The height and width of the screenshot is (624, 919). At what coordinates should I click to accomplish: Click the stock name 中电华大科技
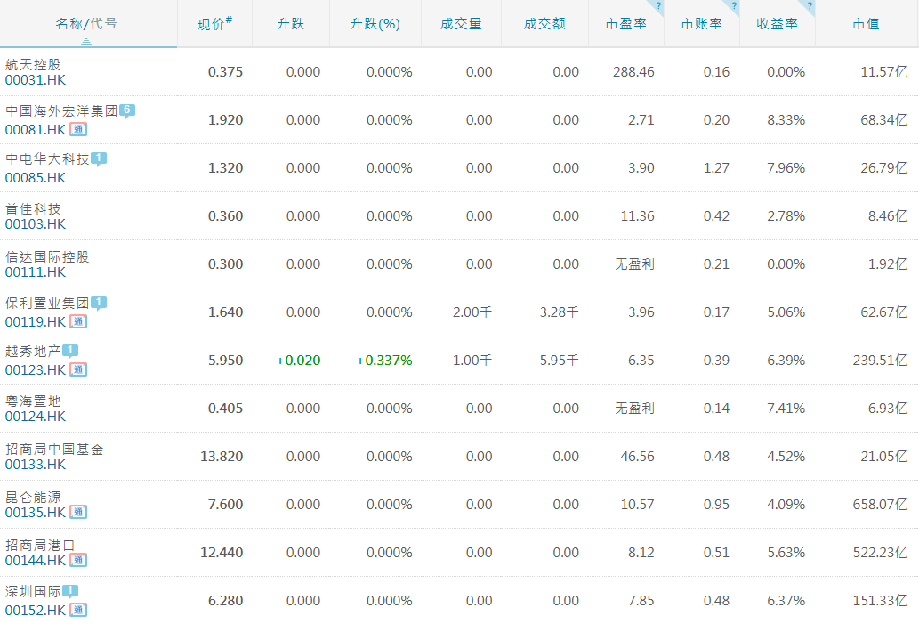point(47,159)
